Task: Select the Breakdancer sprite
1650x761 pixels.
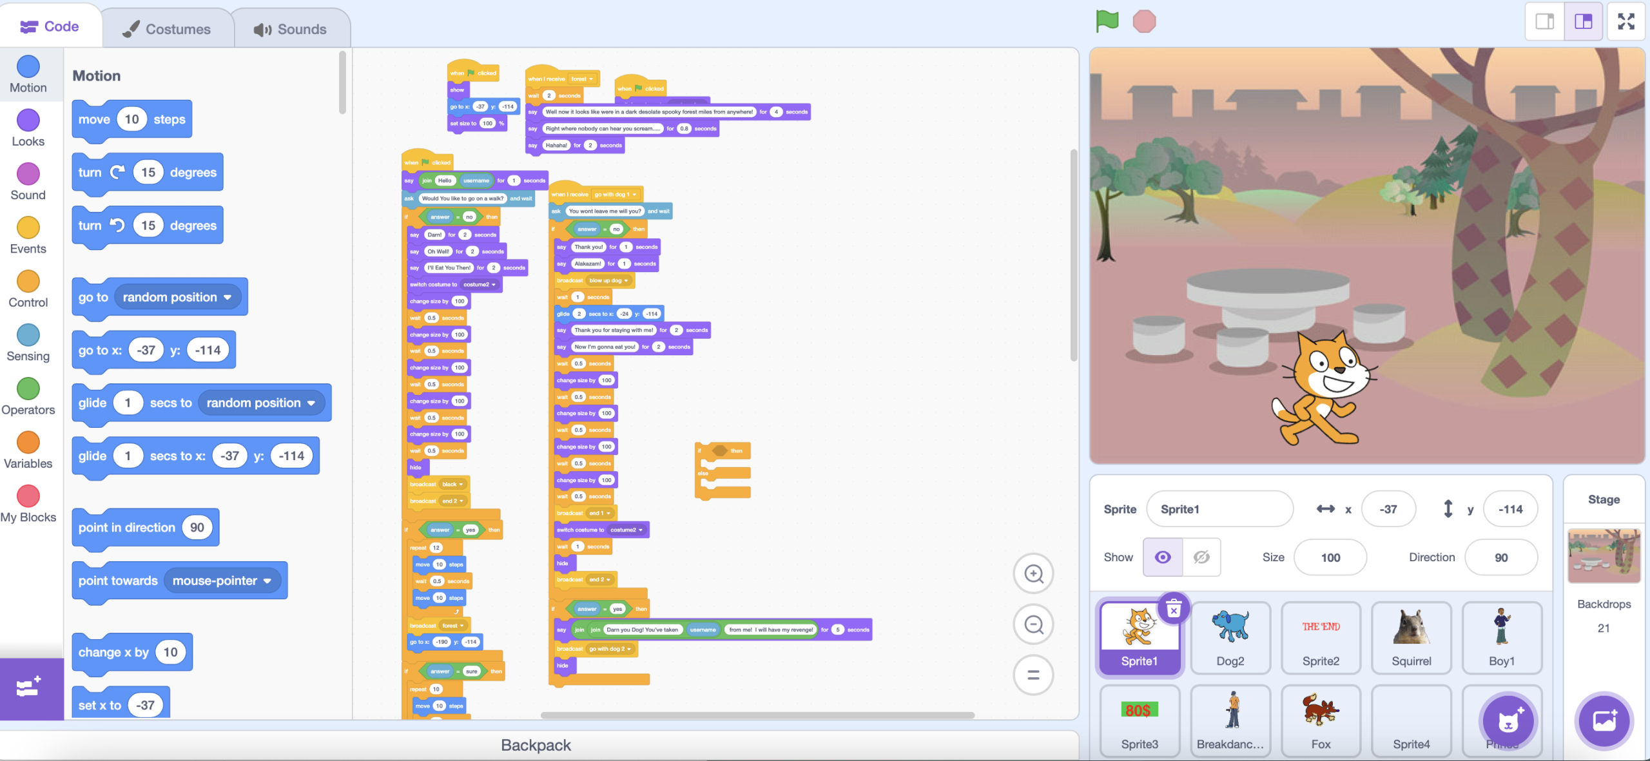Action: tap(1230, 720)
